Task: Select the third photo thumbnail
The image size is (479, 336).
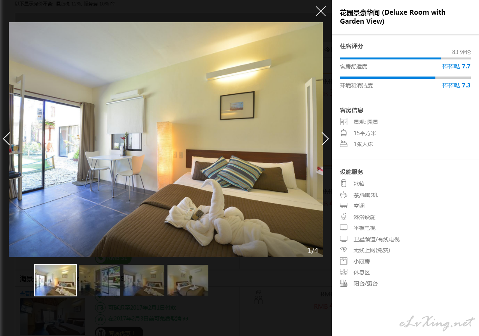Action: pyautogui.click(x=144, y=280)
